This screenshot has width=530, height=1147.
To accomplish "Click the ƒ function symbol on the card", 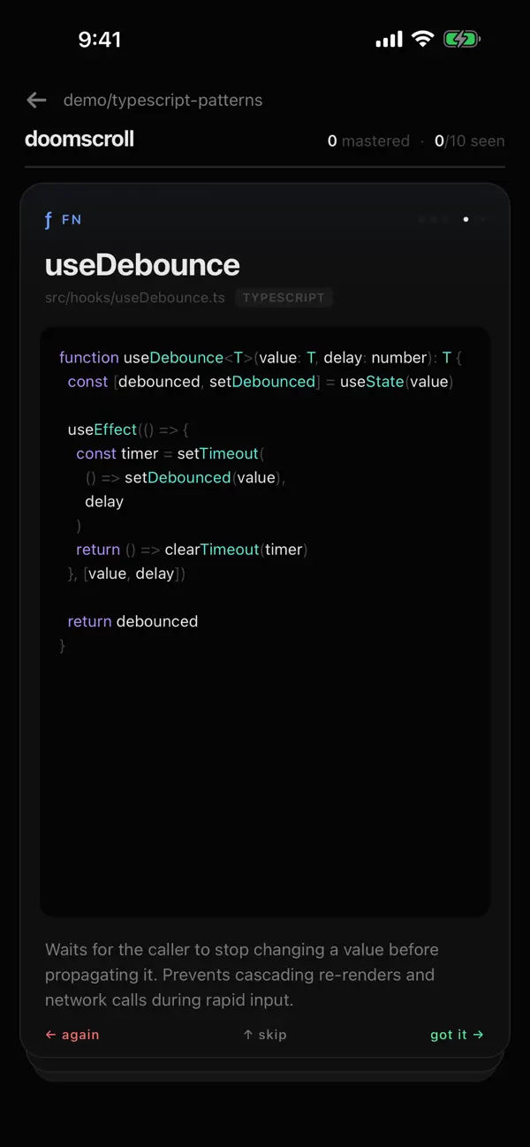I will [49, 219].
